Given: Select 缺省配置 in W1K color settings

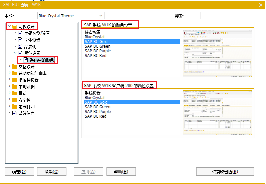Looking at the screenshot, I should [132, 32].
